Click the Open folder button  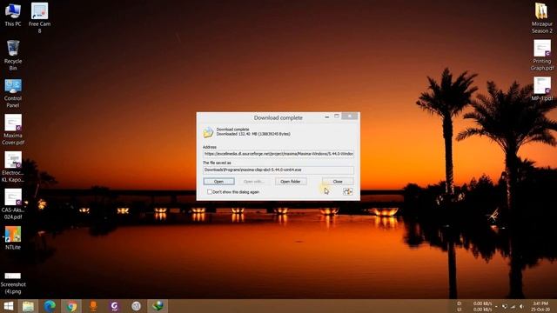coord(291,182)
